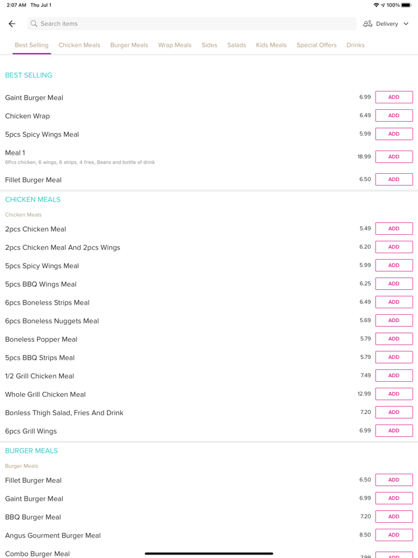Add 6pcs Grill Wings to order
418x558 pixels.
click(394, 431)
